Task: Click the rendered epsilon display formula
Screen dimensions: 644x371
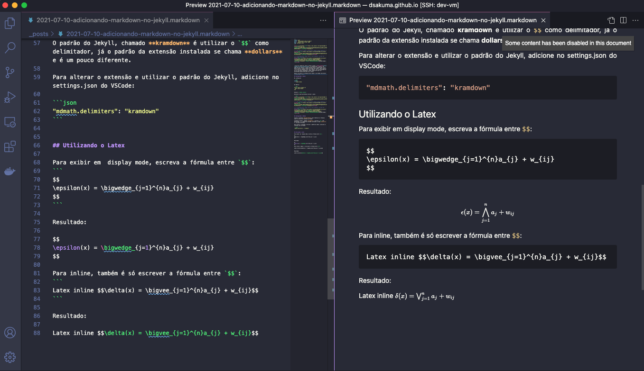Action: pyautogui.click(x=487, y=212)
